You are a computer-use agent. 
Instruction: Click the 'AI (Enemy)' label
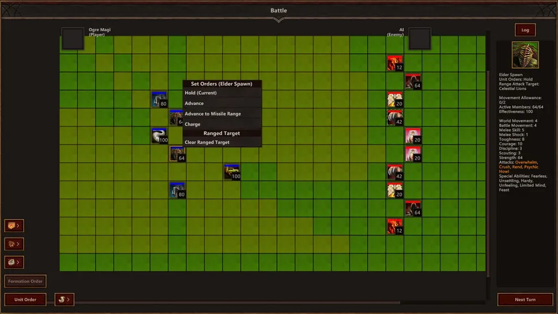click(395, 32)
